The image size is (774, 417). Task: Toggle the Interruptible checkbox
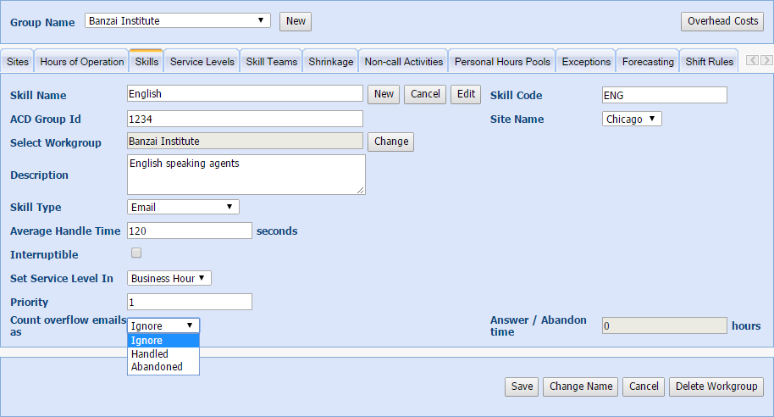(136, 253)
